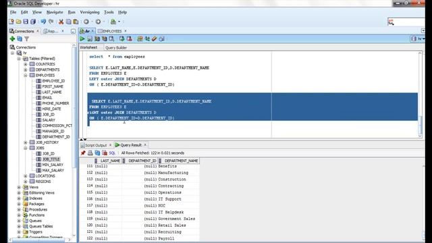The image size is (432, 243).
Task: Click Unshared SQL Worksheet icon
Action: (x=140, y=39)
